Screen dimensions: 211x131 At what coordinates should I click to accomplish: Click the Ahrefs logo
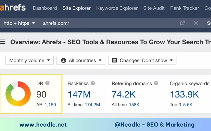13,8
